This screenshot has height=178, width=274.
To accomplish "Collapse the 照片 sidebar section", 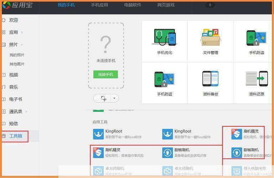I will coord(22,44).
